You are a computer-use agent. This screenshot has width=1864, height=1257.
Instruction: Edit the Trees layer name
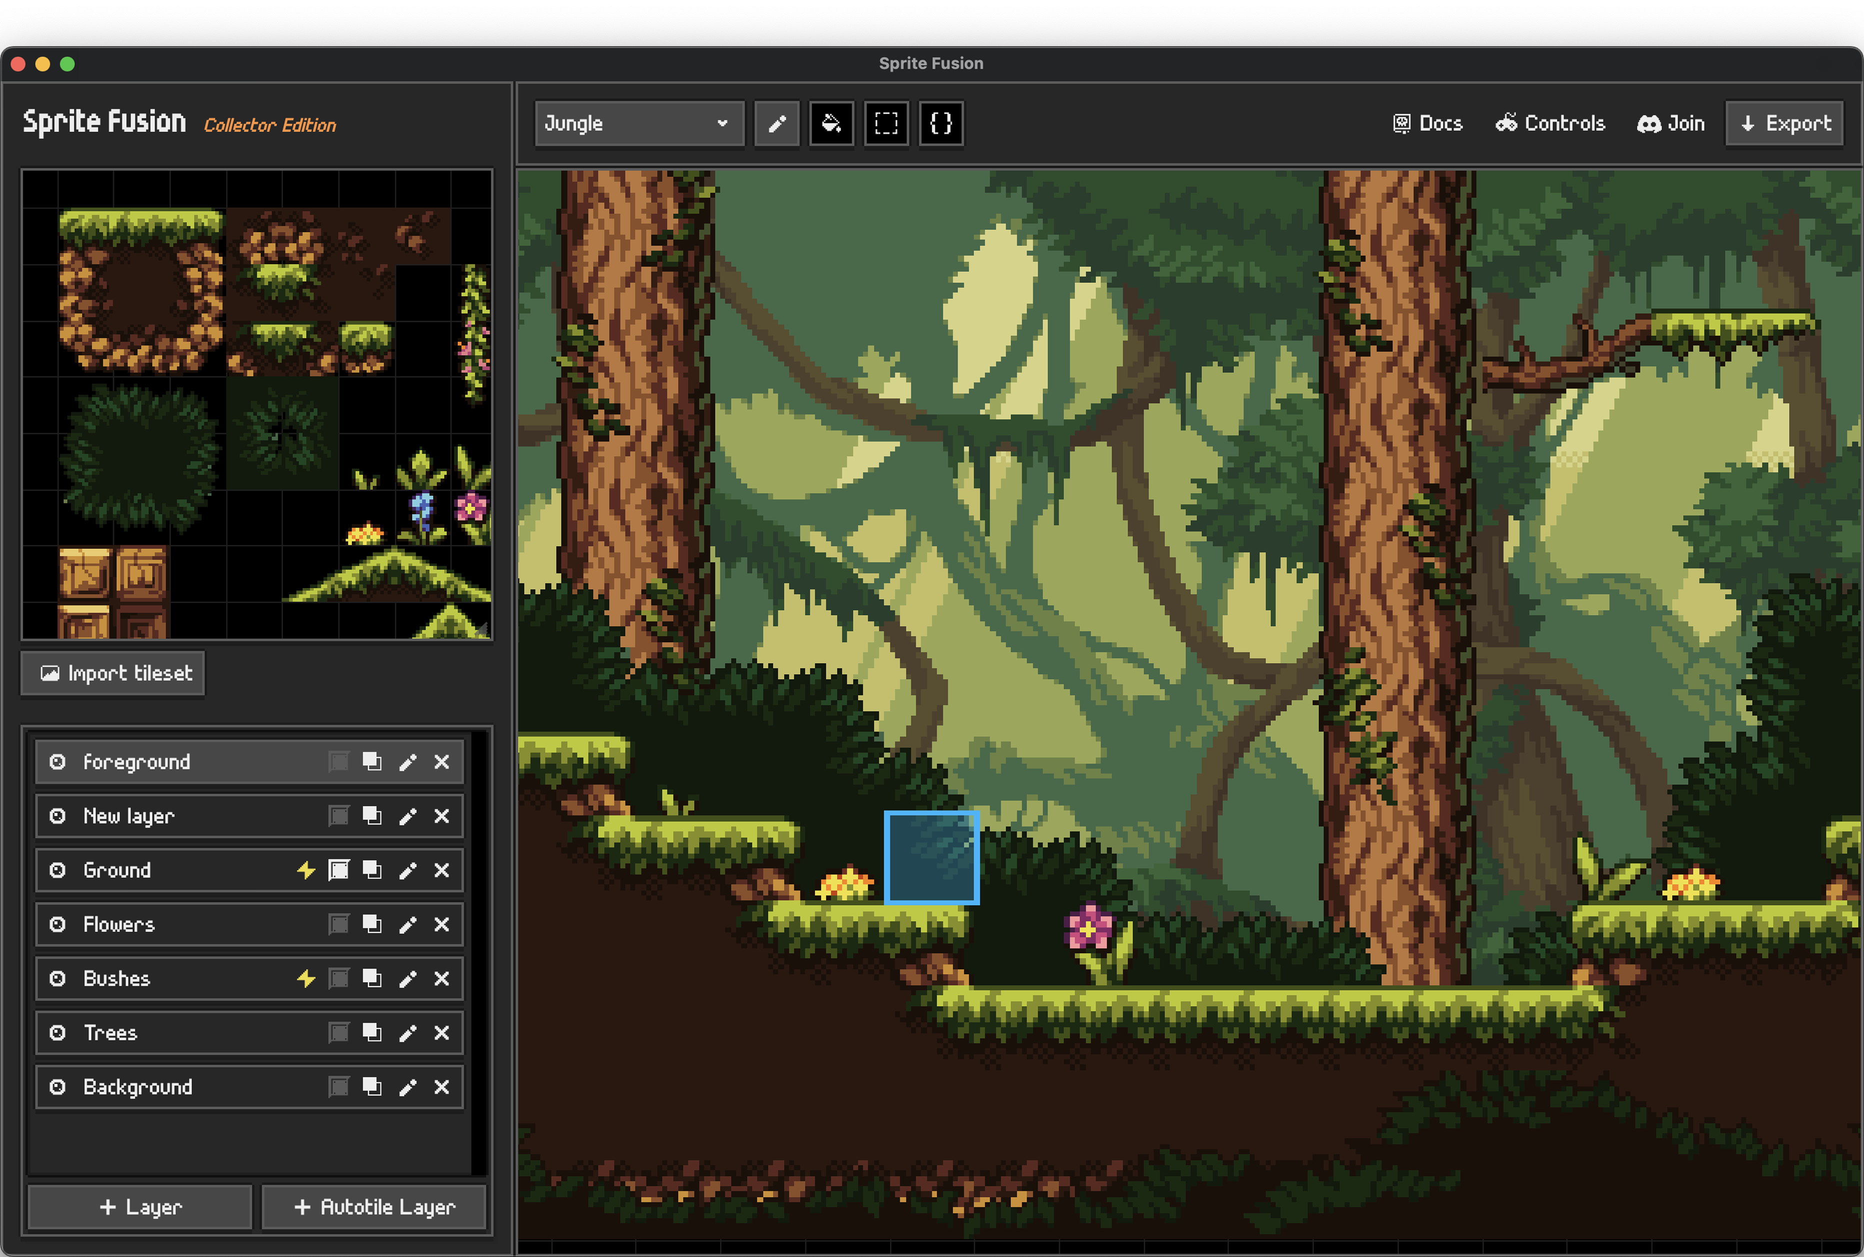point(408,1032)
